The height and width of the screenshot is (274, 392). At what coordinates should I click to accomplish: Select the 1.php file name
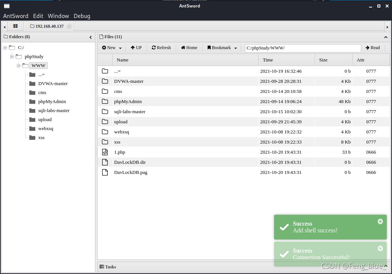pyautogui.click(x=119, y=152)
